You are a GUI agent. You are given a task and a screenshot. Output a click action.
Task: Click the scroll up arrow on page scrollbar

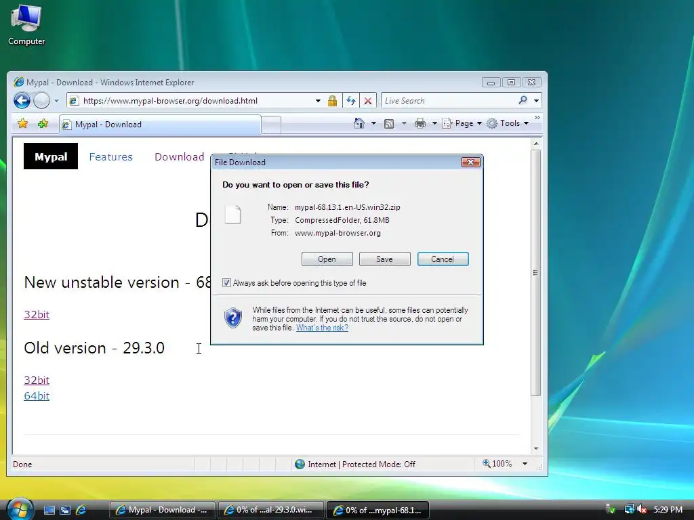point(536,144)
